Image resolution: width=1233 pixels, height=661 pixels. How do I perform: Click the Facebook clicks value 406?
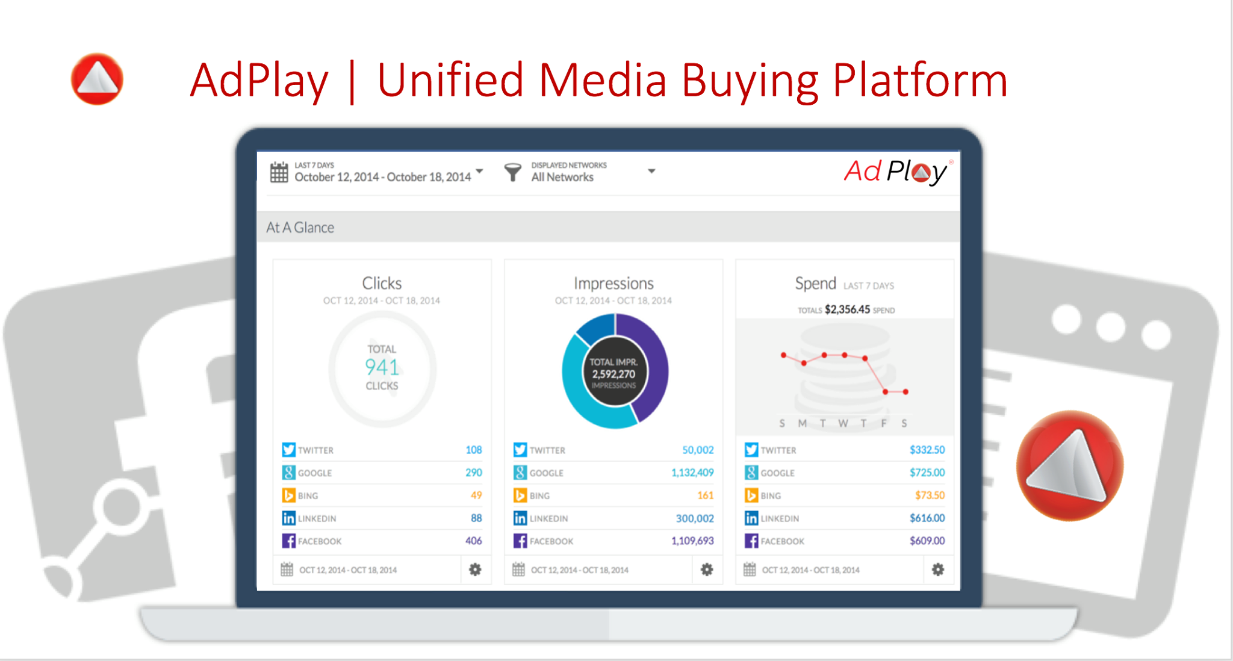point(474,541)
